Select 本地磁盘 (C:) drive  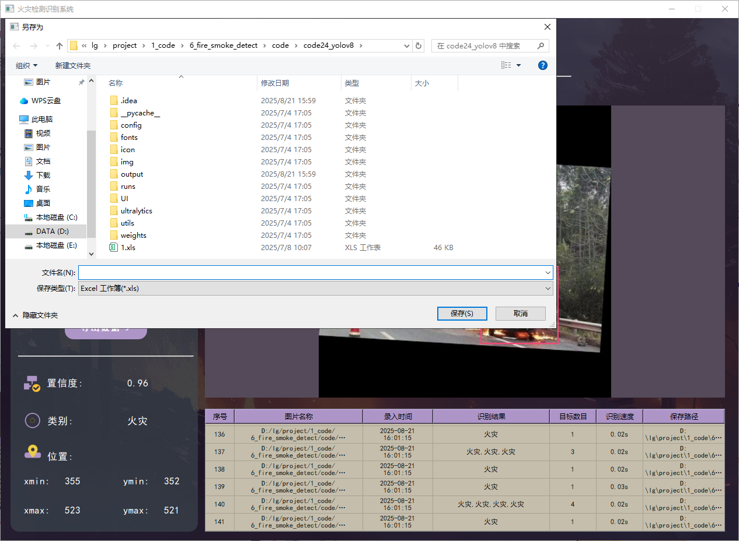coord(57,217)
